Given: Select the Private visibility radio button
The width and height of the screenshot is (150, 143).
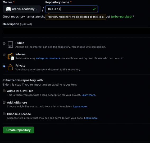Looking at the screenshot, I should point(4,66).
